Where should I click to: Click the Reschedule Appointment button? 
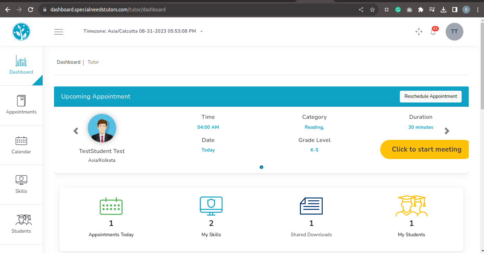click(430, 96)
